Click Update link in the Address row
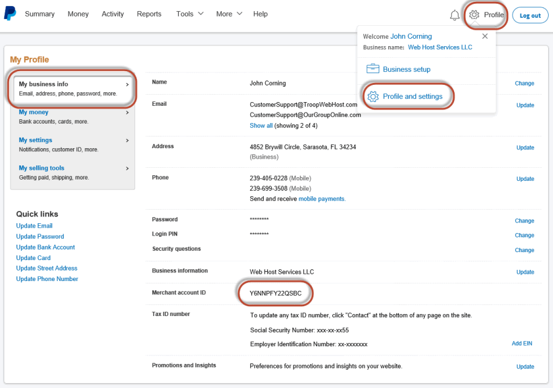Image resolution: width=553 pixels, height=388 pixels. click(x=525, y=148)
